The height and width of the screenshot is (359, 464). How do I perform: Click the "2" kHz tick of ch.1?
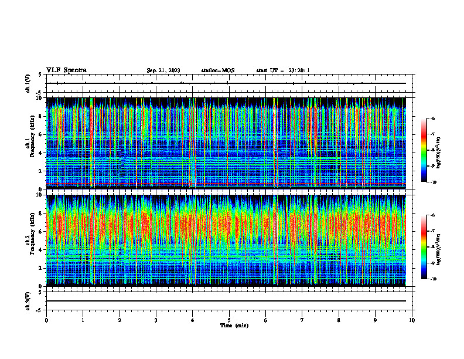pyautogui.click(x=41, y=171)
